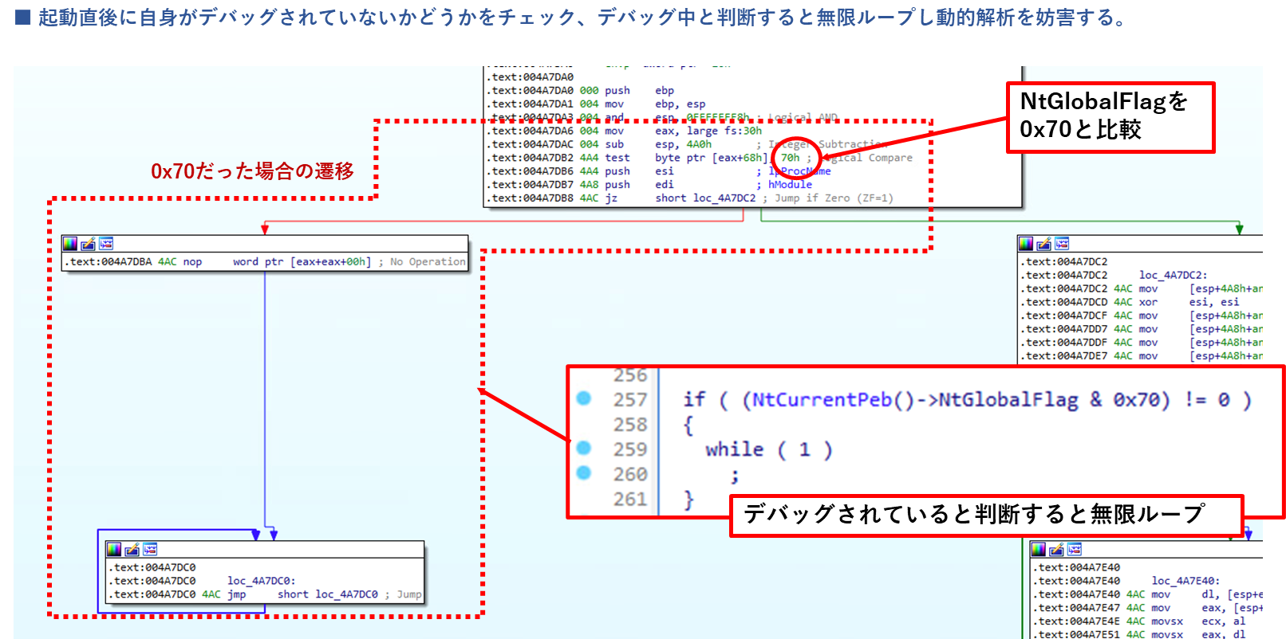Collapse the loc_4A7DC2 block via its group icon

pyautogui.click(x=1062, y=244)
